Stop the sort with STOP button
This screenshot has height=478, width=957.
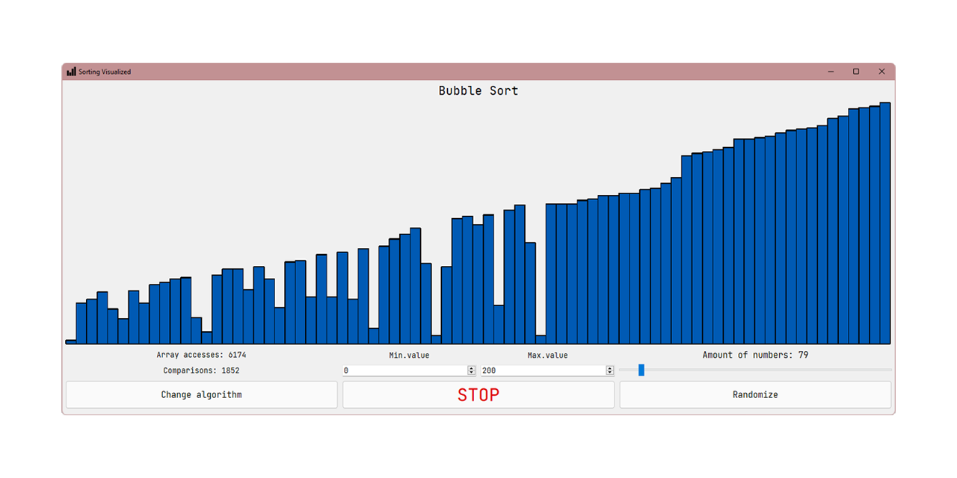tap(478, 394)
